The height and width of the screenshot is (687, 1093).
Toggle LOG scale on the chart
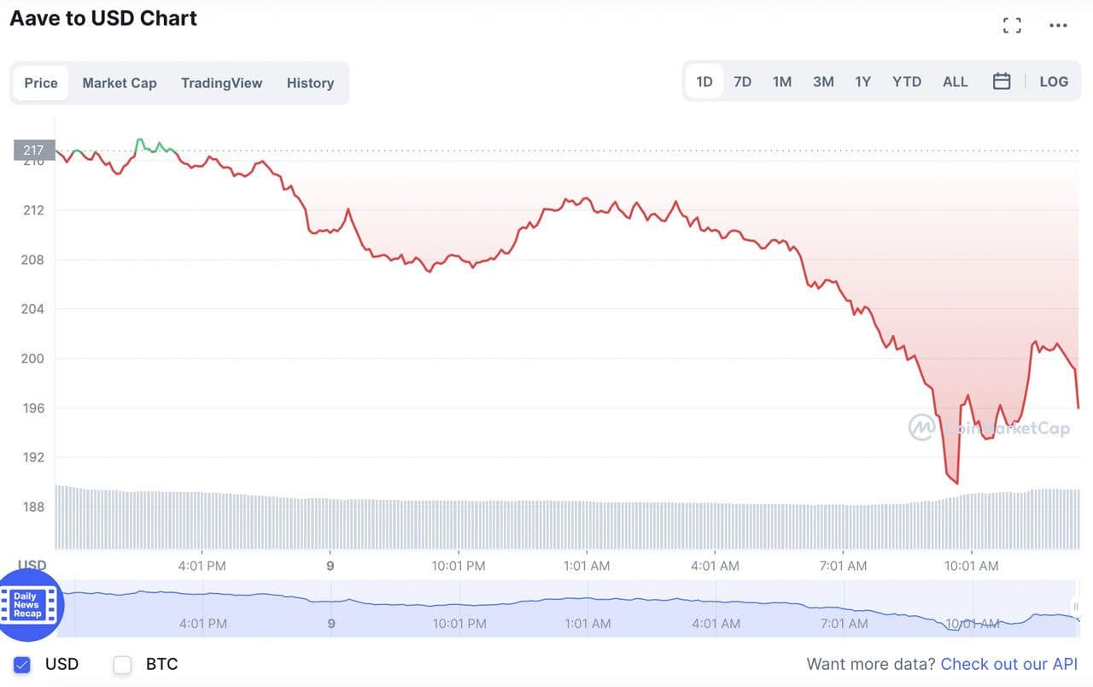(x=1054, y=82)
